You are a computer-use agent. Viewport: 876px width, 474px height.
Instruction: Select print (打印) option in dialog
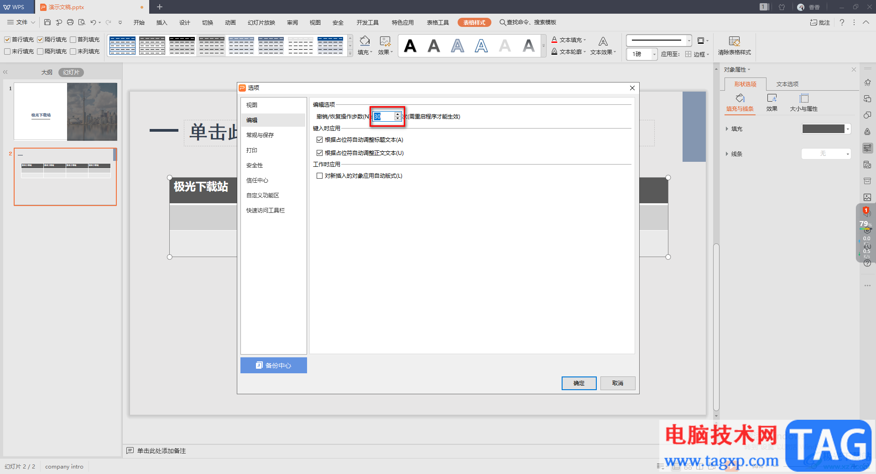(x=252, y=150)
